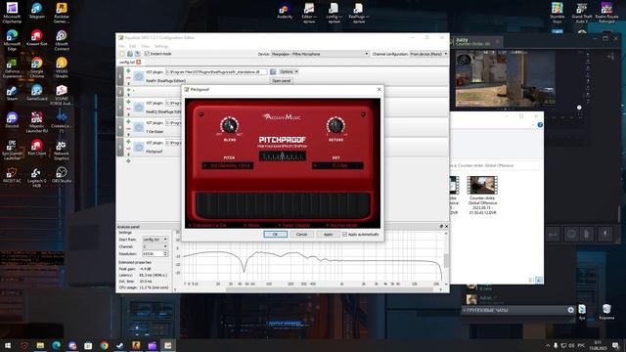Open Stumble Guys desktop shortcut

[557, 13]
